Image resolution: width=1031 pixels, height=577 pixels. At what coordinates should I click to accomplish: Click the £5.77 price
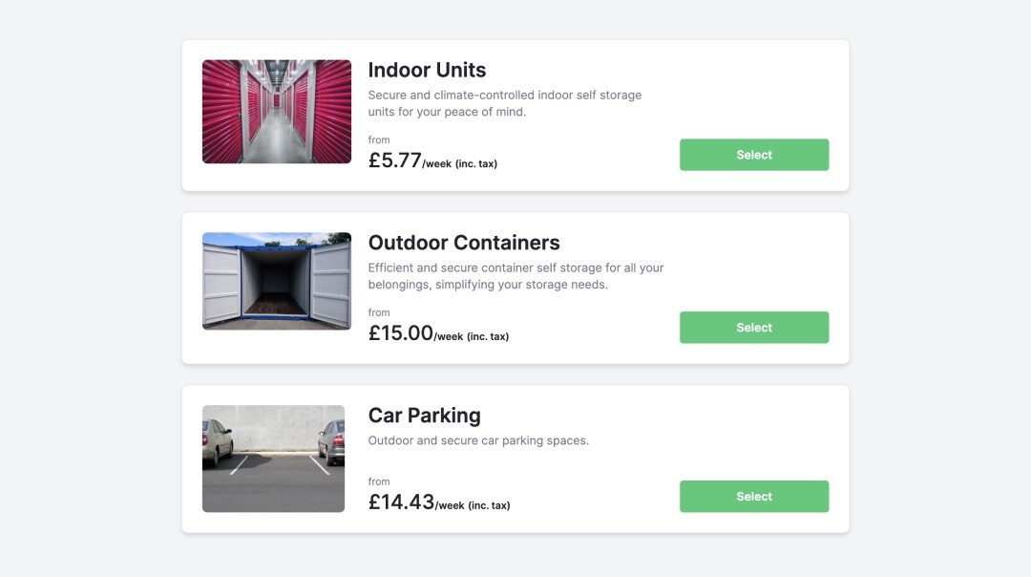394,160
